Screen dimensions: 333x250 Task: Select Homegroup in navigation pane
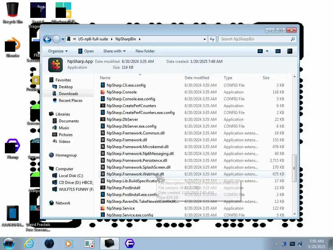pyautogui.click(x=66, y=155)
